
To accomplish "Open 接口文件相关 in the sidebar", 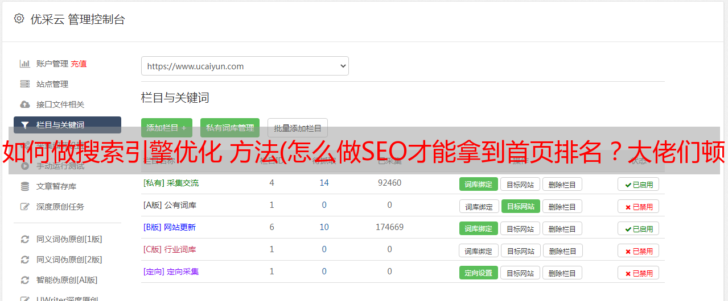I will click(60, 104).
